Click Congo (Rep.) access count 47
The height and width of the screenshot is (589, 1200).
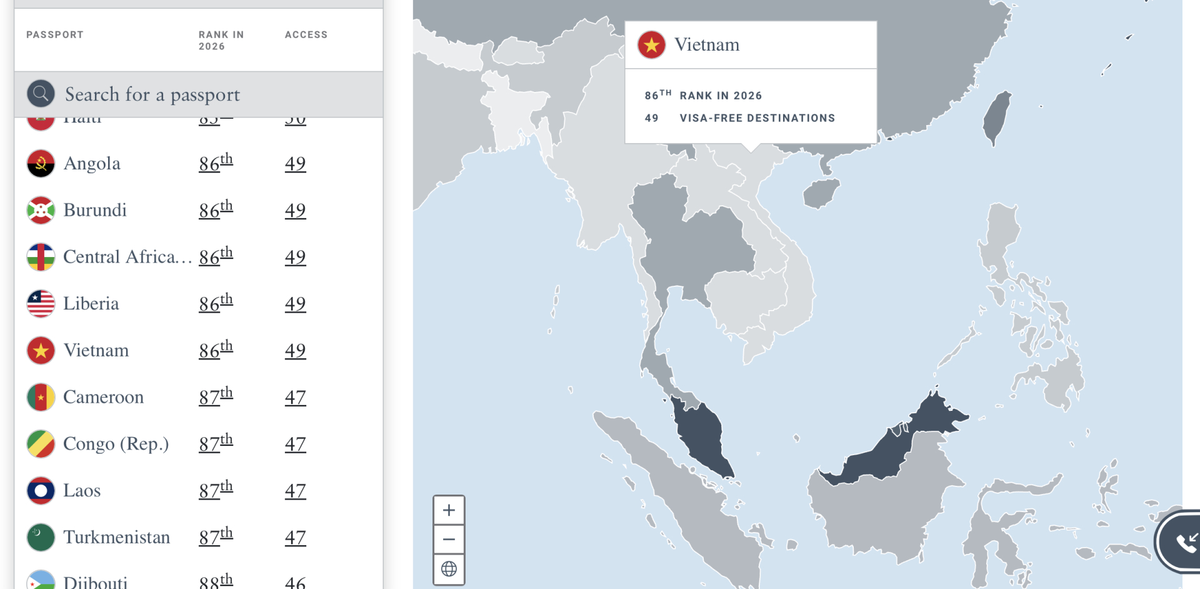295,444
